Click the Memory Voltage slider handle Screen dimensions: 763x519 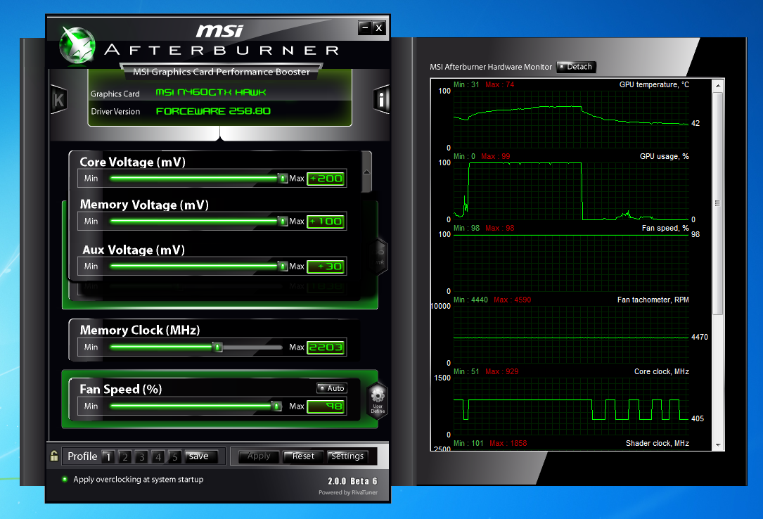[x=283, y=222]
